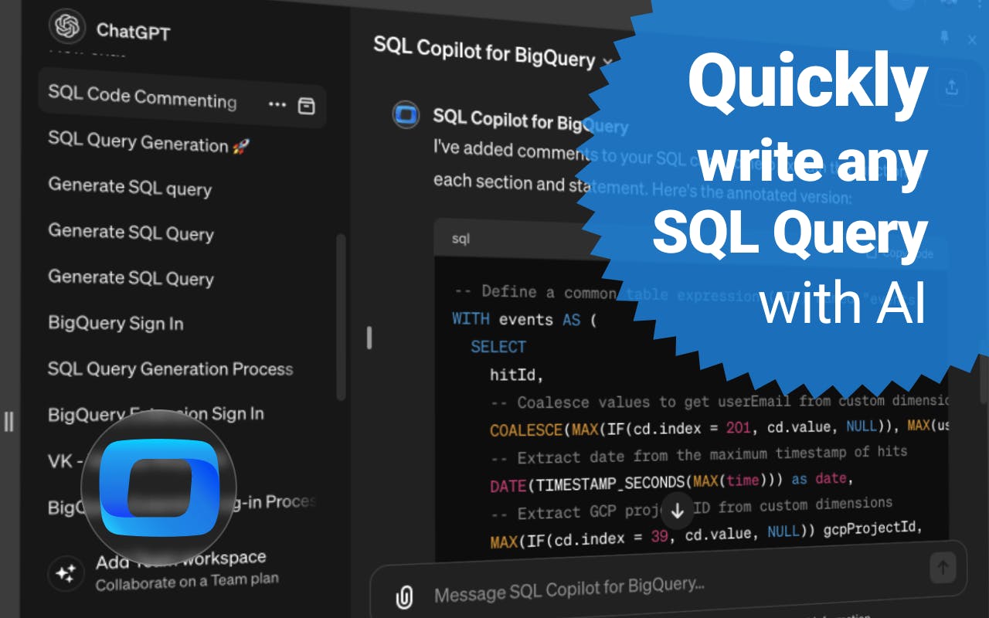Image resolution: width=989 pixels, height=618 pixels.
Task: Click the 'sql' language label on code block
Action: pyautogui.click(x=461, y=239)
